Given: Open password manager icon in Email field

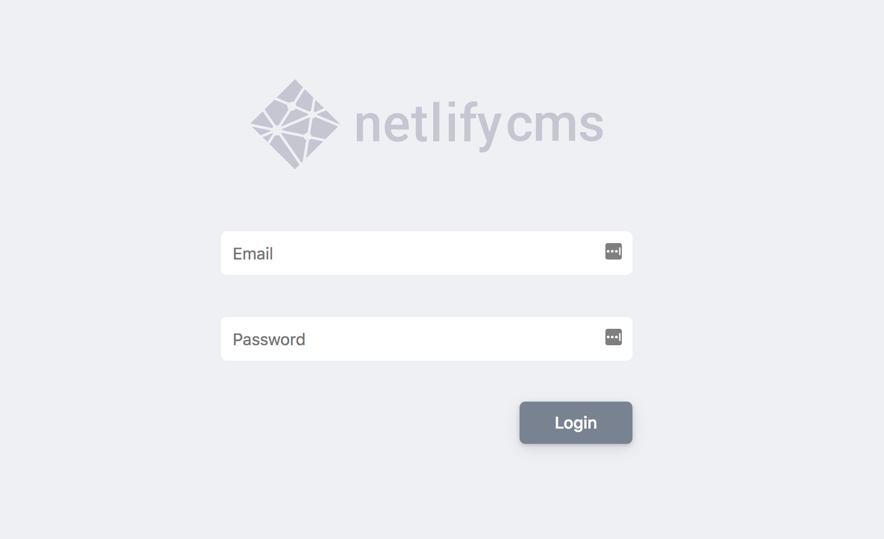Looking at the screenshot, I should click(x=613, y=251).
